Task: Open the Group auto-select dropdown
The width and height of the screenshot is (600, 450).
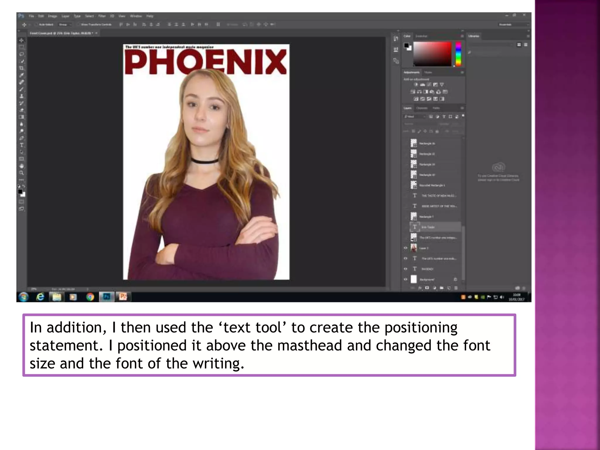Action: point(65,25)
